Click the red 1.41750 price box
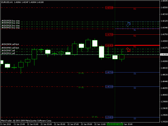The image size is (168, 126). click(109, 35)
